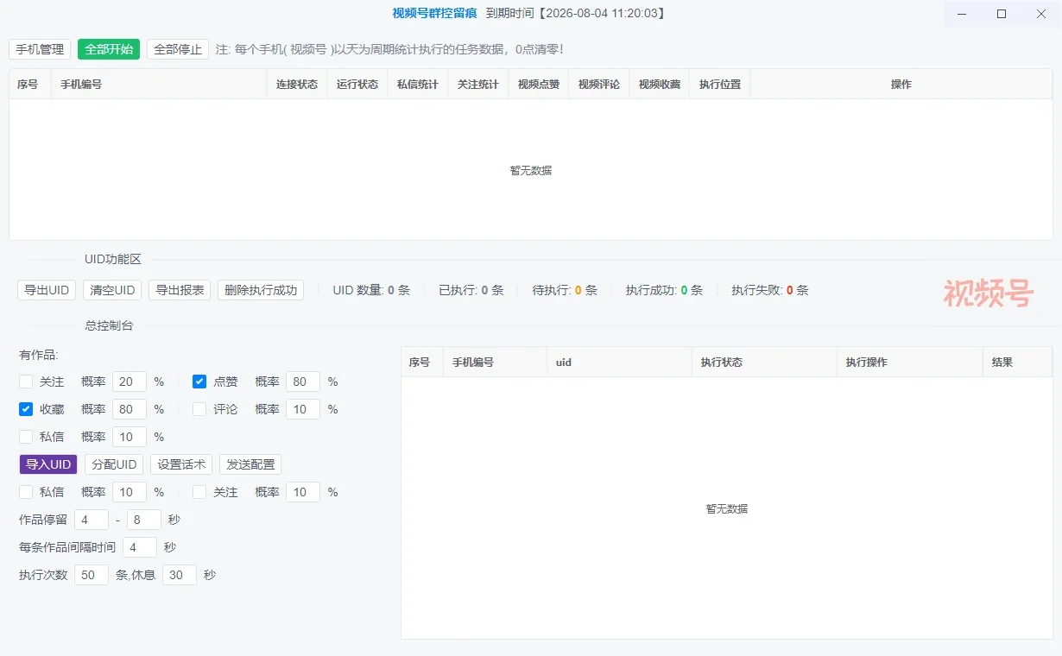Edit the 作品停留 minimum seconds field
This screenshot has height=656, width=1062.
(92, 520)
